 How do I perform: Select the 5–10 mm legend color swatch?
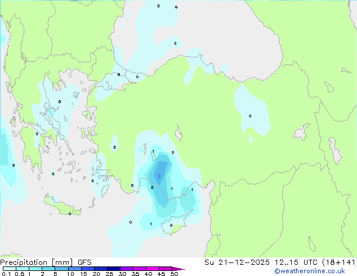coord(62,269)
